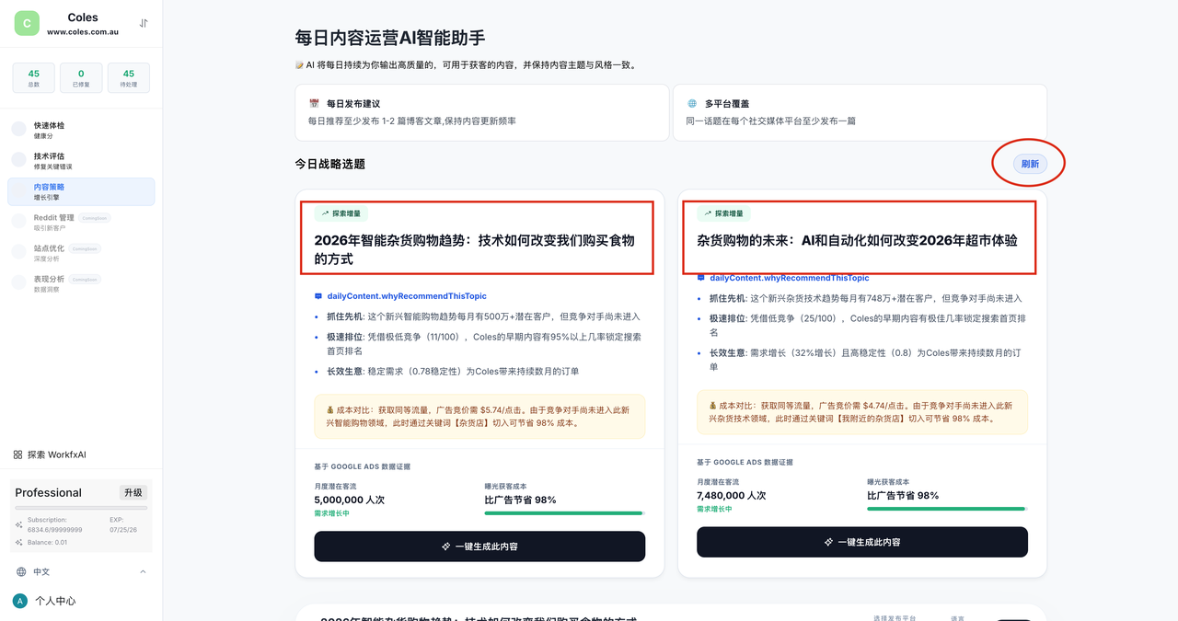
Task: Select Reddit 管理 sidebar item
Action: click(x=81, y=222)
